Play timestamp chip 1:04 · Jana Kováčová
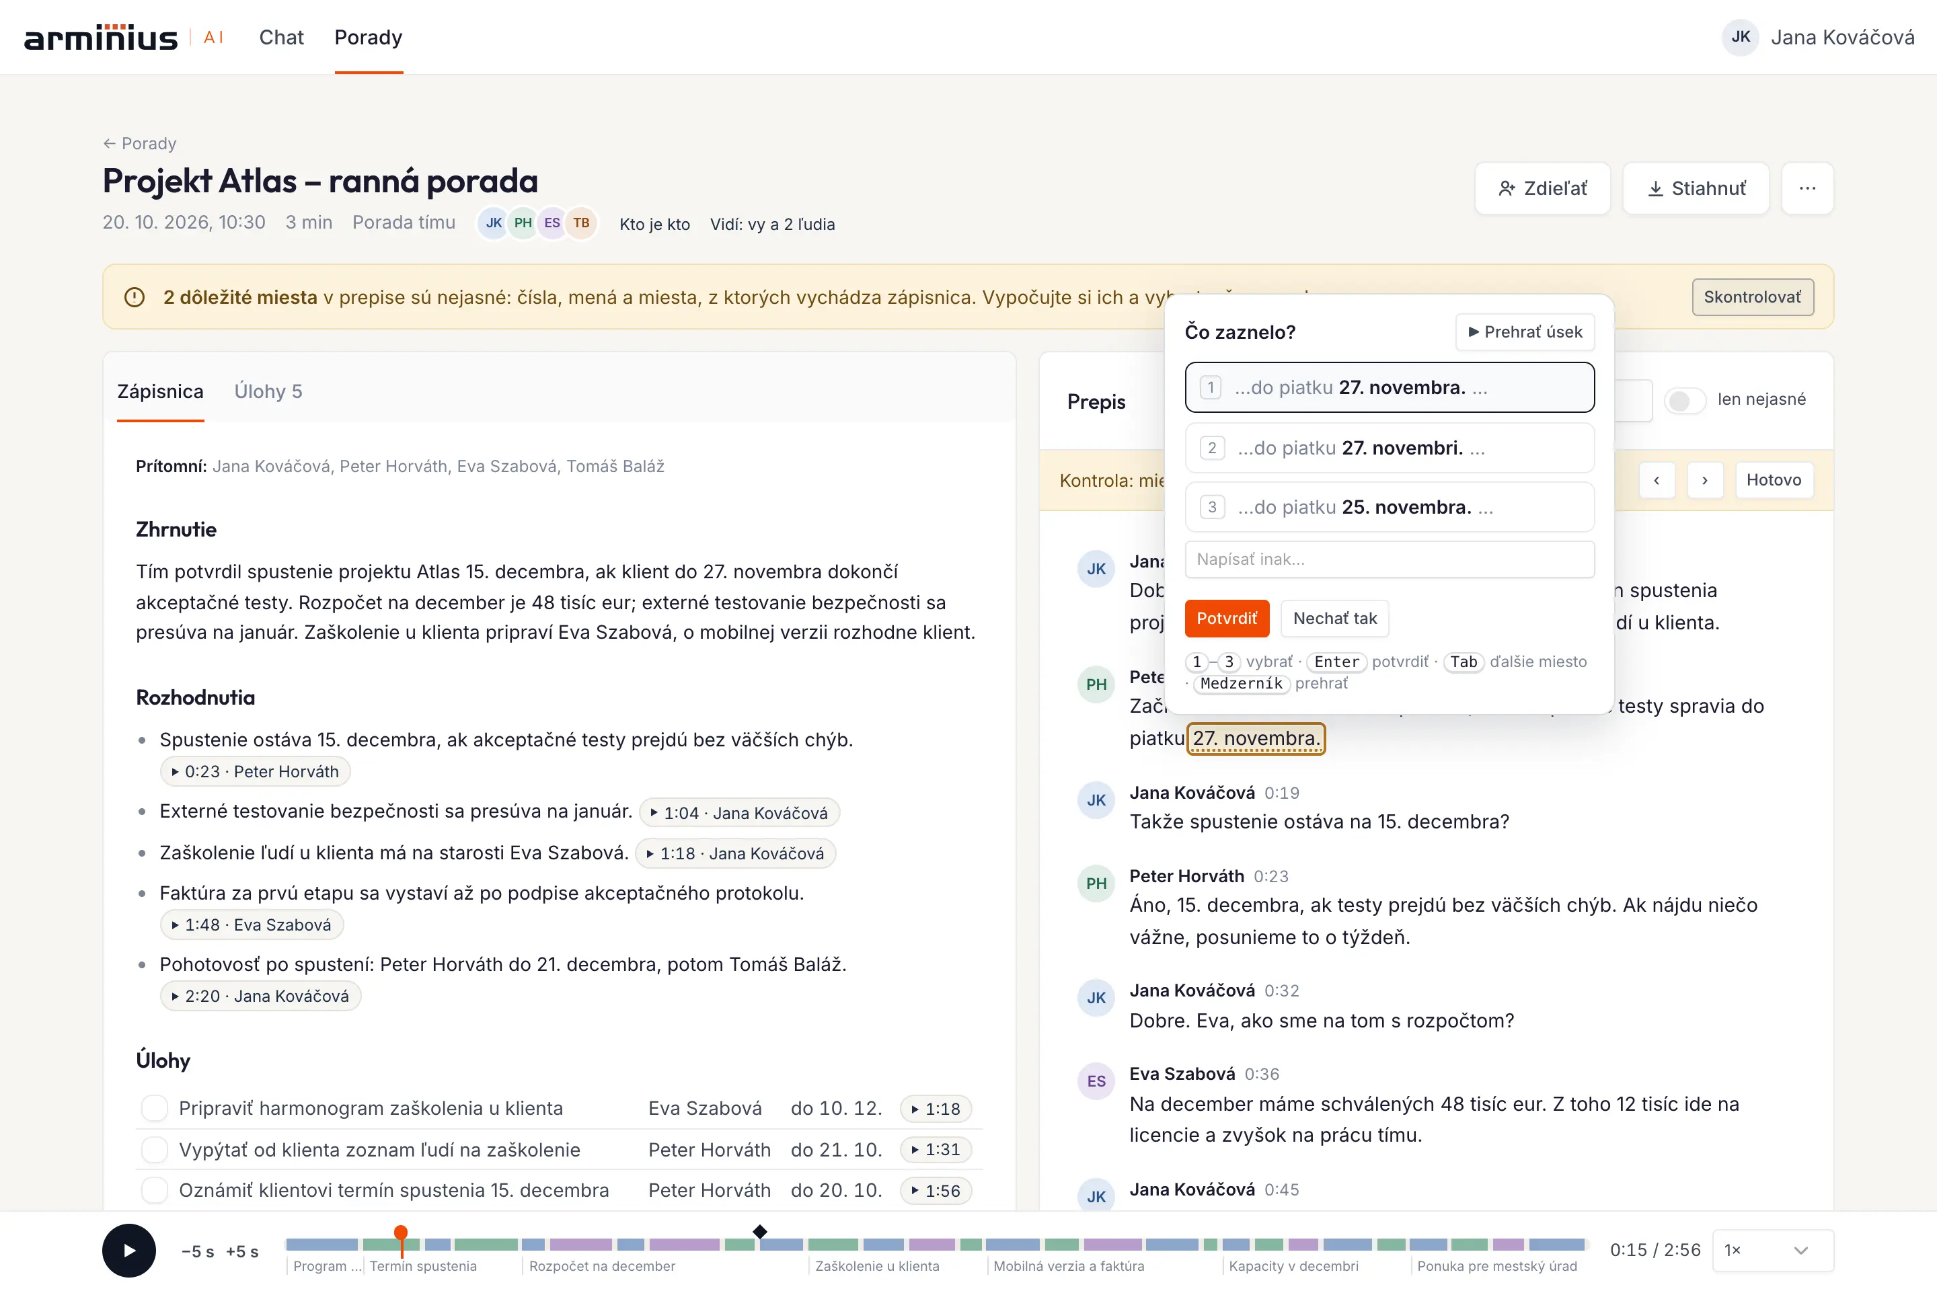Screen dimensions: 1937x1291 point(738,813)
